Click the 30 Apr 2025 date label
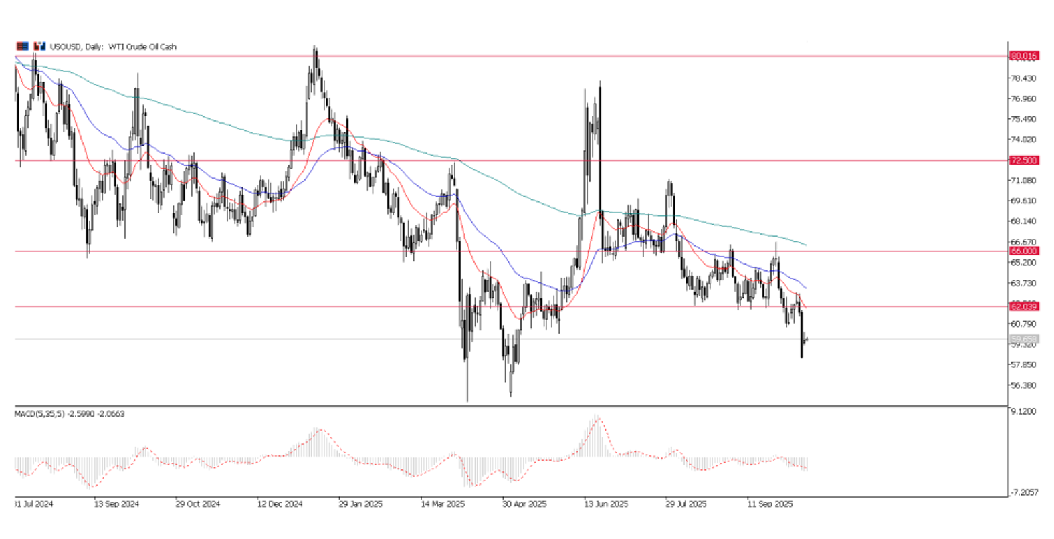Viewport: 1054px width, 539px height. (524, 504)
